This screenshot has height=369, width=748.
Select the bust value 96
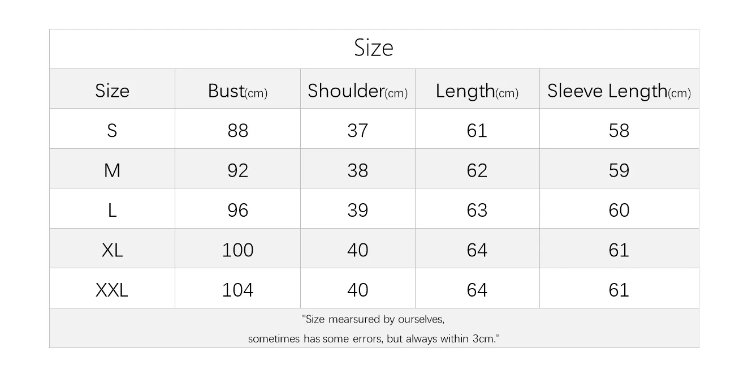tap(237, 211)
